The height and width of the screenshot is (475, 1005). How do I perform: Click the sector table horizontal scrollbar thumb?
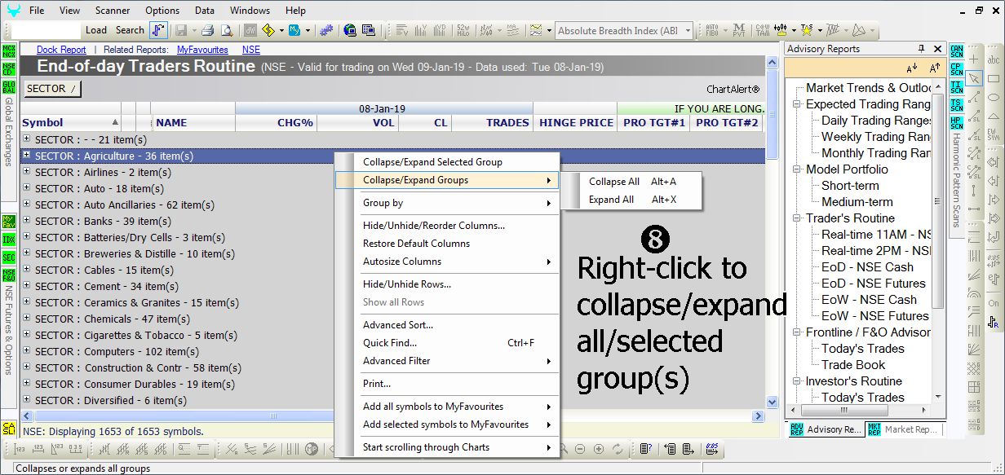pyautogui.click(x=272, y=416)
